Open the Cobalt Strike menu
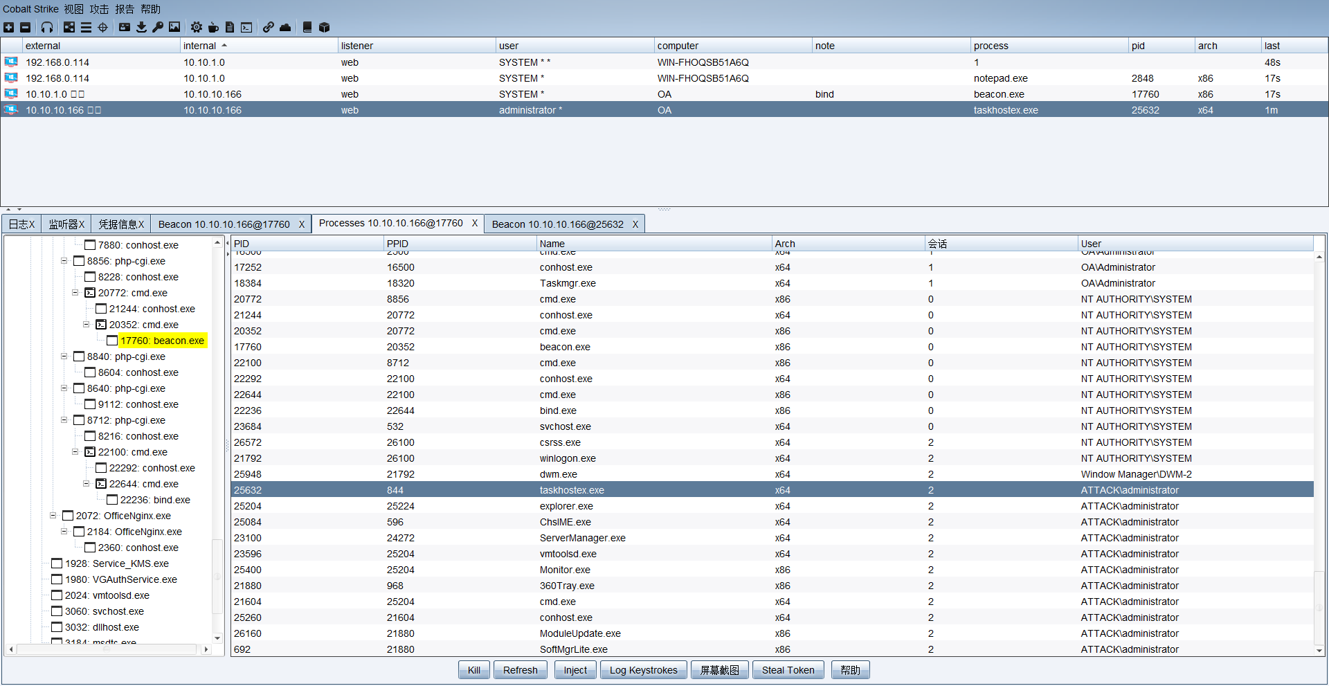This screenshot has width=1329, height=686. tap(30, 9)
